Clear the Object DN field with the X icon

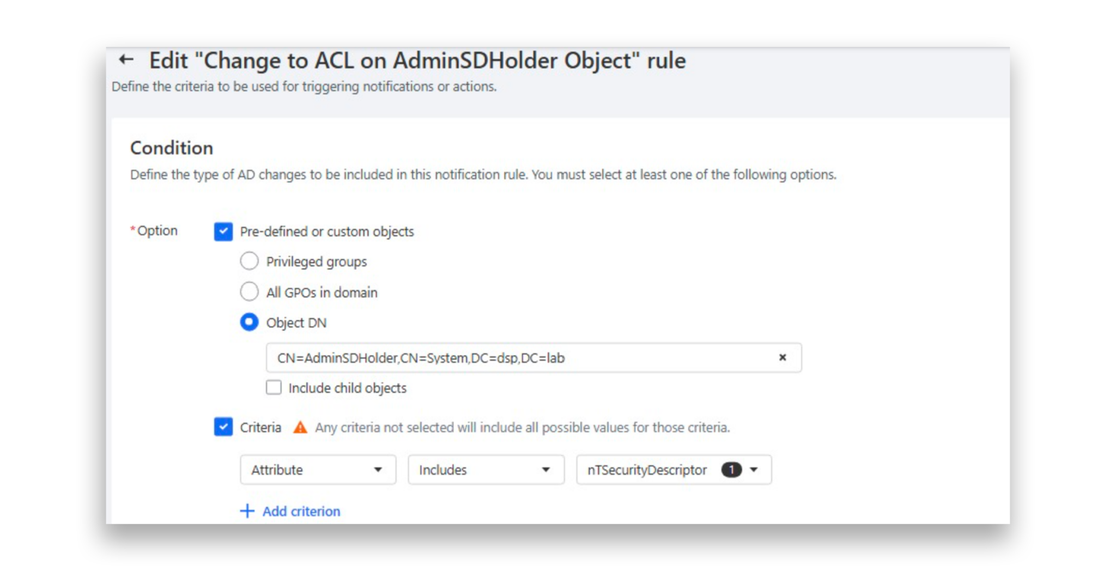783,358
